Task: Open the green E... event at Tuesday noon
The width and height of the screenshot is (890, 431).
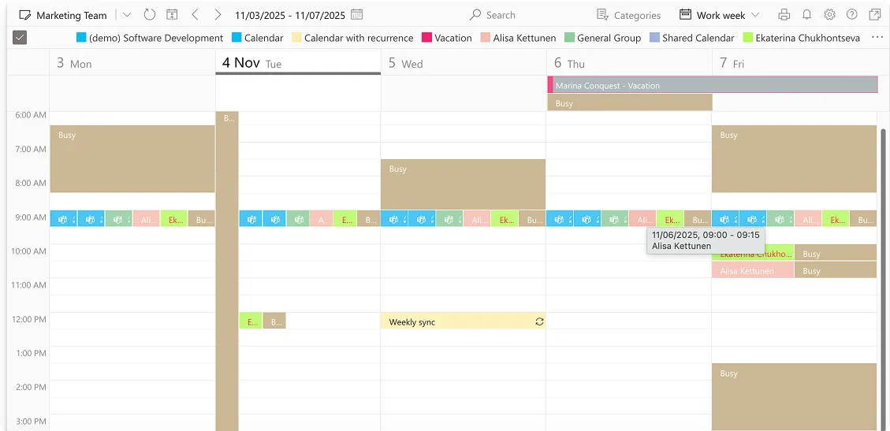Action: tap(251, 321)
